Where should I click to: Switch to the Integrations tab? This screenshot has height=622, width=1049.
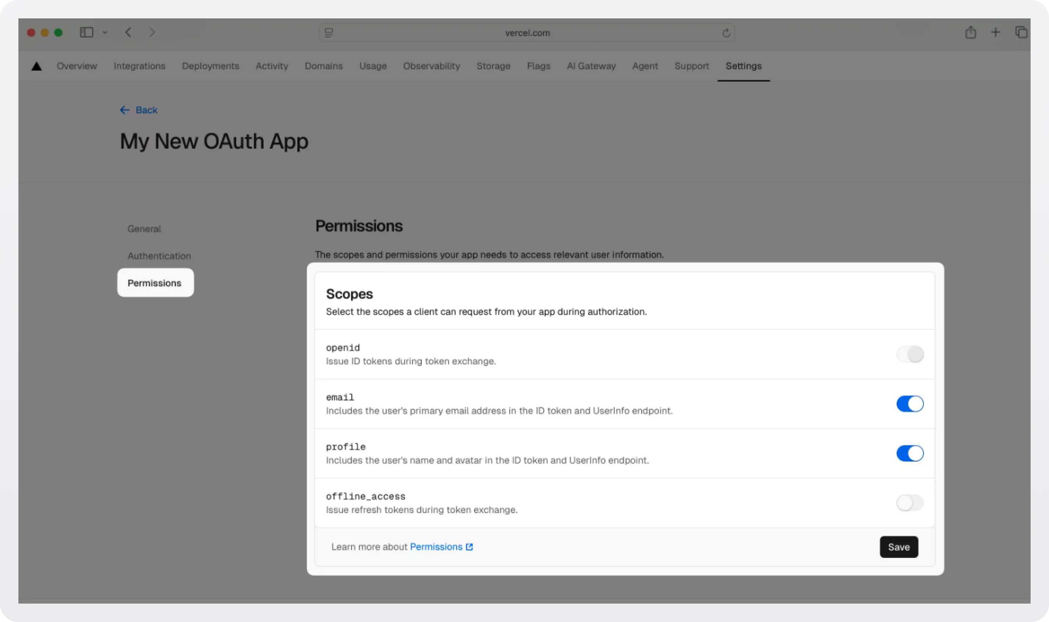tap(139, 66)
